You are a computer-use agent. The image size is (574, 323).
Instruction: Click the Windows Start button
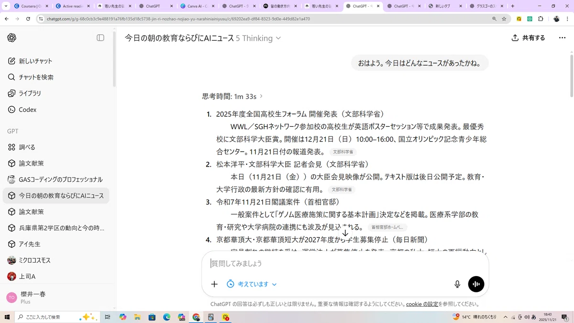(7, 317)
